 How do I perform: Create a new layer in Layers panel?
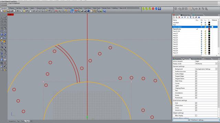coord(174,17)
